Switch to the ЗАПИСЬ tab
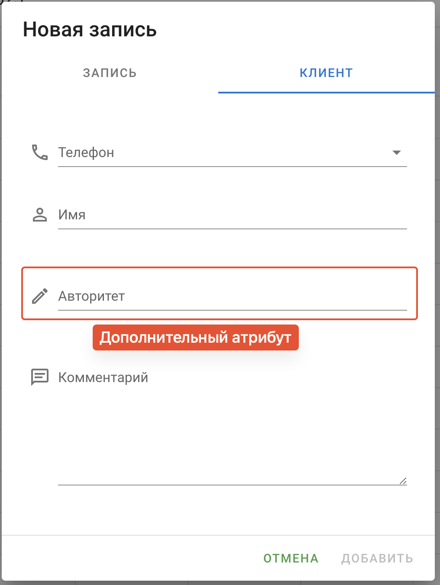This screenshot has height=585, width=440. pyautogui.click(x=110, y=73)
